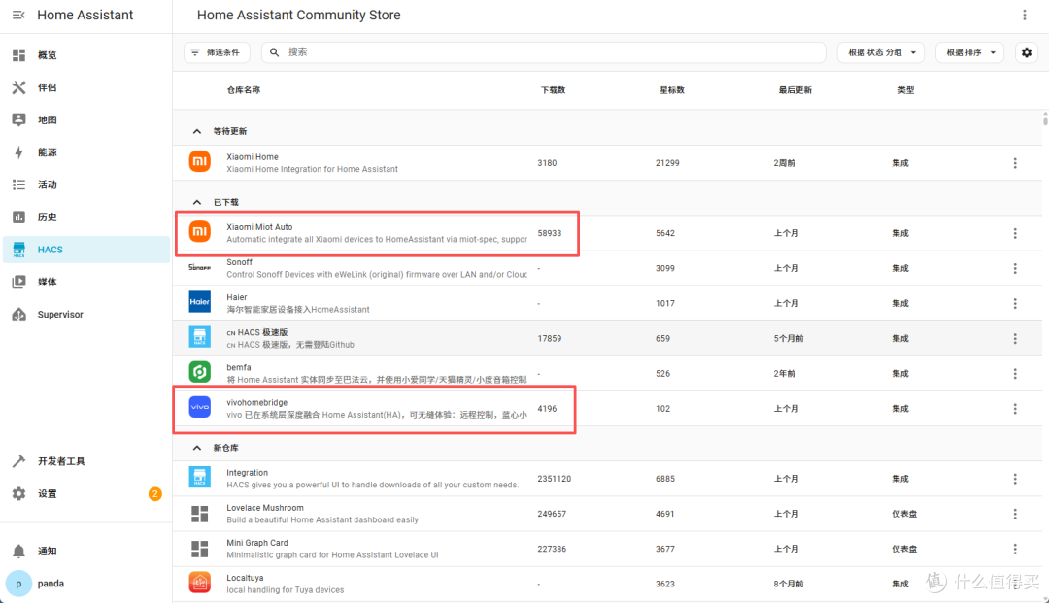Open row menu for Xiaomi Miot Auto
The height and width of the screenshot is (603, 1049).
pos(1015,233)
